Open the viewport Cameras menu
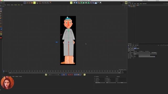168x94 pixels. click(x=8, y=5)
